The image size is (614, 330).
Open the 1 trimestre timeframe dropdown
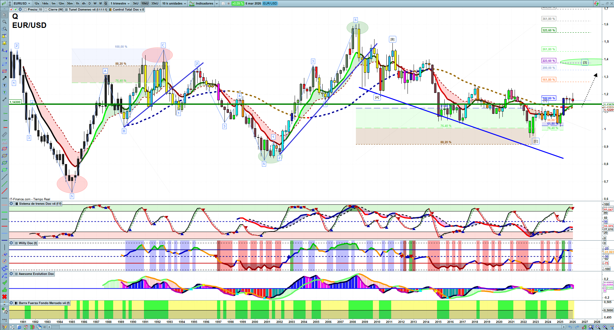(x=120, y=4)
